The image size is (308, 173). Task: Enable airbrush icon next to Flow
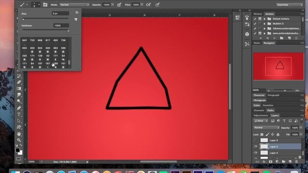[149, 5]
